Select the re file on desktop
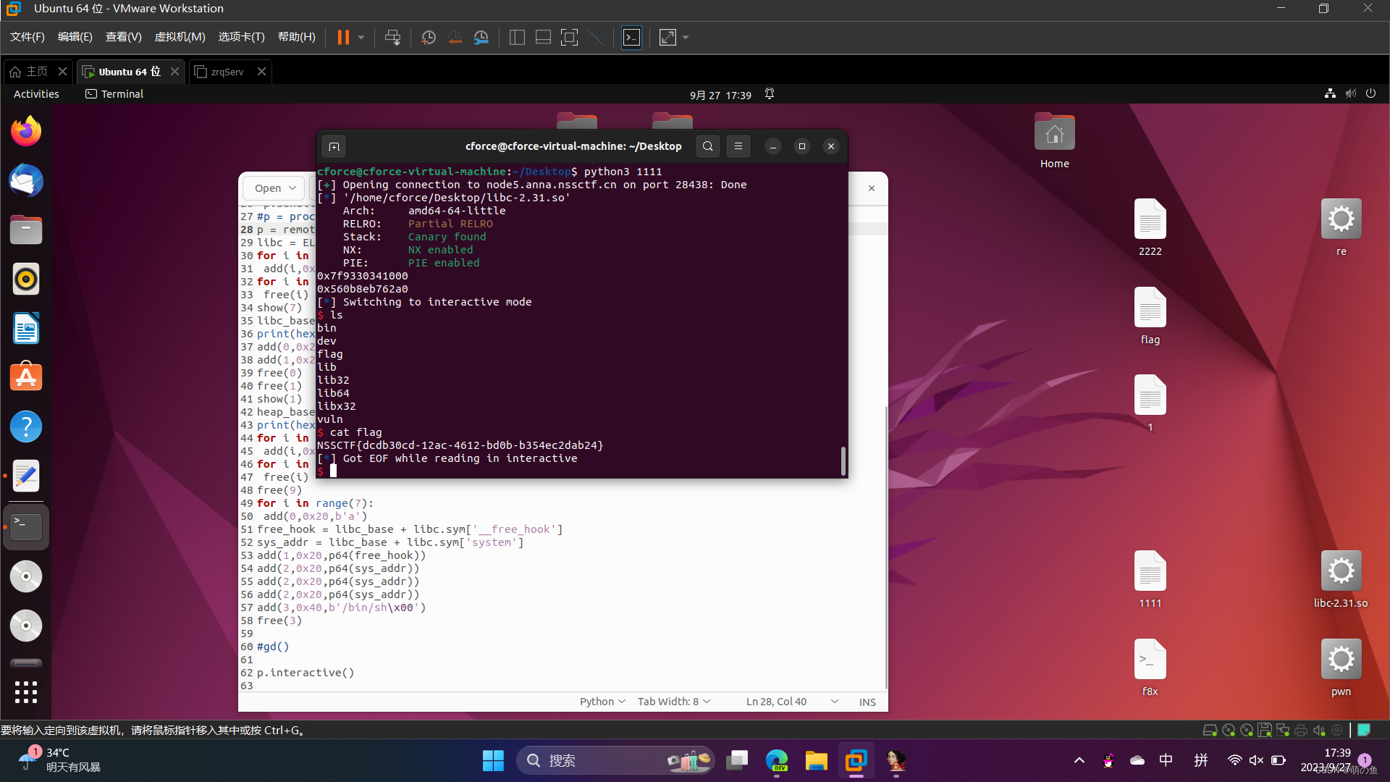Image resolution: width=1390 pixels, height=782 pixels. [1341, 227]
